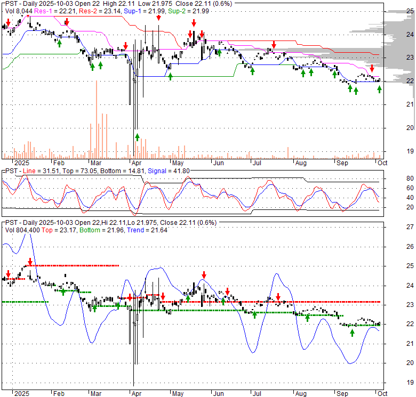Click the red down arrow in mid-May on bottom chart
Image resolution: width=416 pixels, height=397 pixels.
203,276
